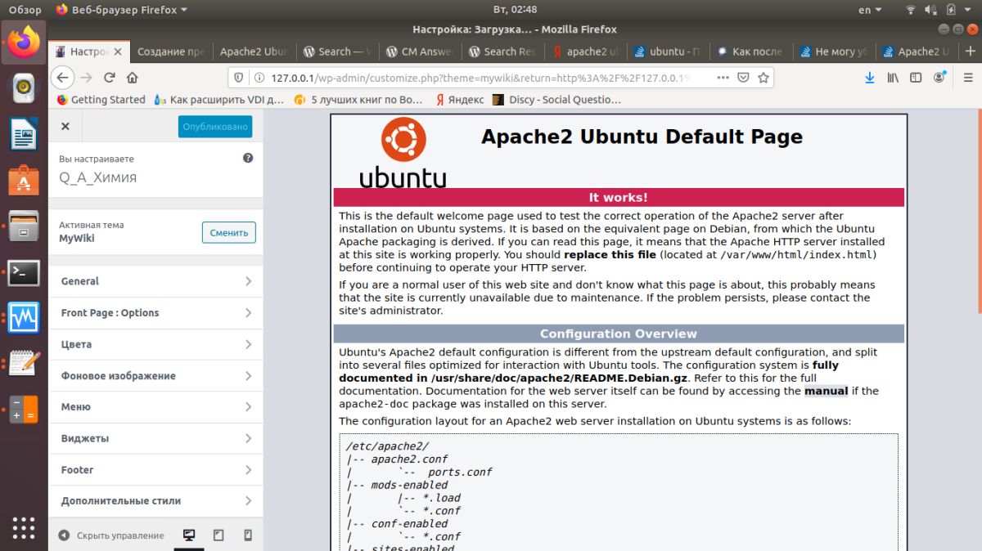This screenshot has width=982, height=551.
Task: Save page to Pocket icon
Action: pos(744,78)
